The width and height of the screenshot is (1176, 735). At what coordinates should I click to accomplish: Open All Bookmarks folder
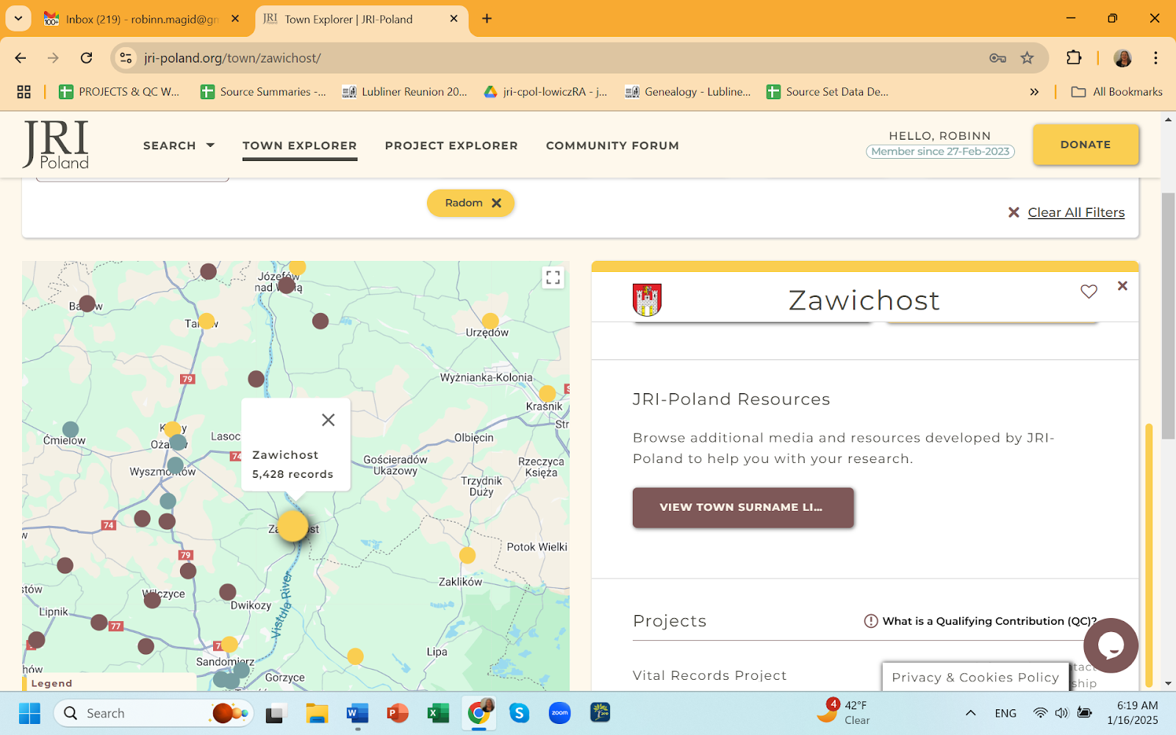1116,92
